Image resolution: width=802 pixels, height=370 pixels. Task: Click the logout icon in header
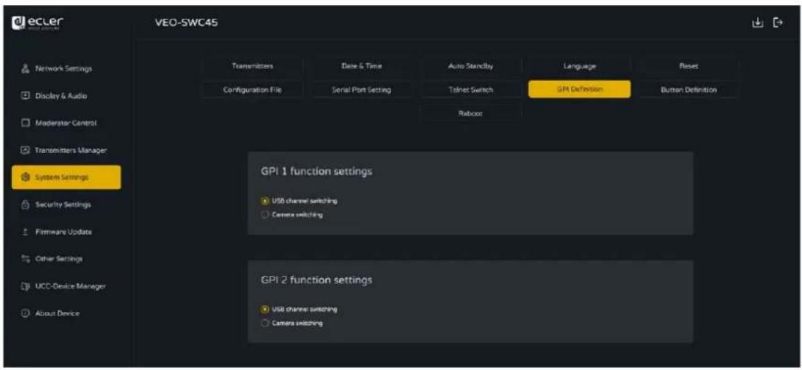coord(778,23)
